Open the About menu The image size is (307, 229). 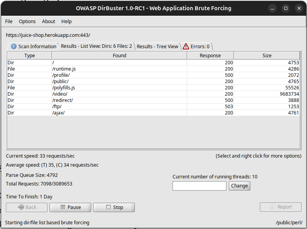pyautogui.click(x=48, y=21)
